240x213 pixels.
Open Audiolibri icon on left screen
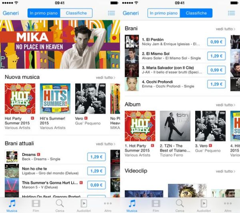pyautogui.click(x=84, y=203)
